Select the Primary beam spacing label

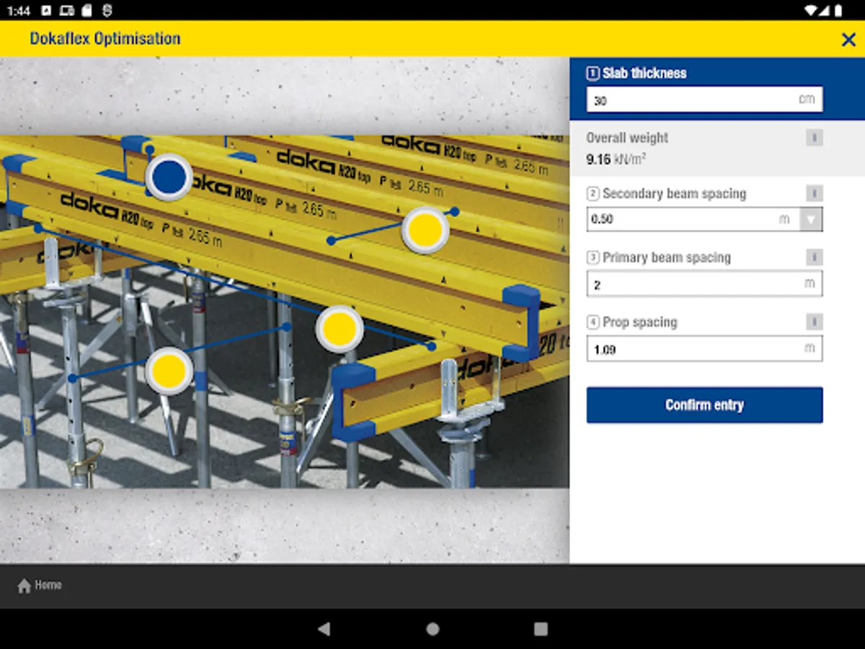(667, 257)
